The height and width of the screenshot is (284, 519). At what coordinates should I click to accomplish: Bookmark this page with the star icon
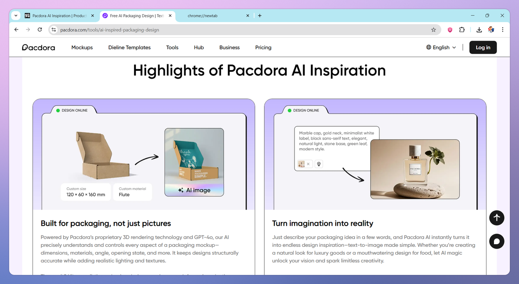point(433,30)
